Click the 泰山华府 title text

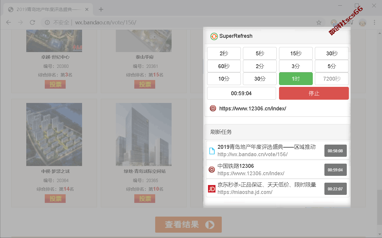[x=145, y=57]
